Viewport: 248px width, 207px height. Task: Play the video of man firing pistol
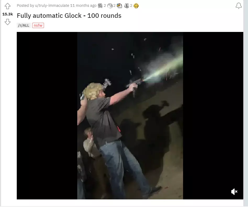click(x=130, y=116)
